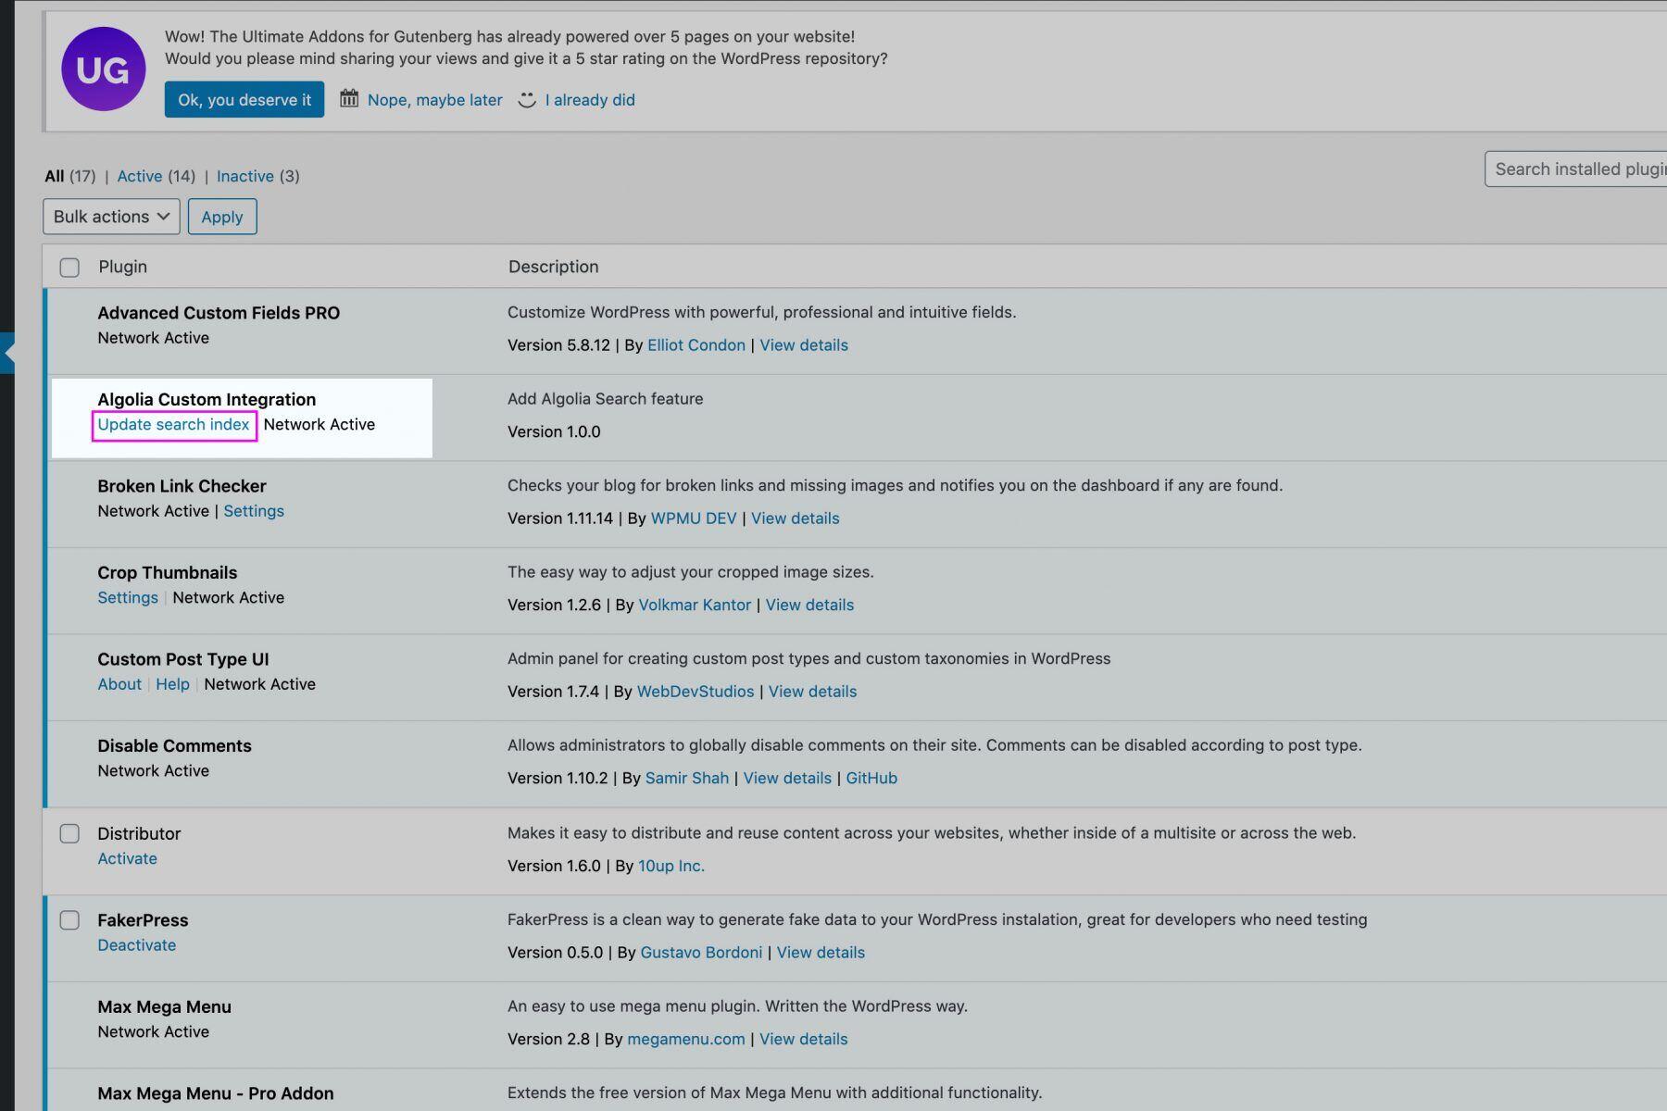Click Ok, you deserve it button
The width and height of the screenshot is (1667, 1111).
click(244, 99)
